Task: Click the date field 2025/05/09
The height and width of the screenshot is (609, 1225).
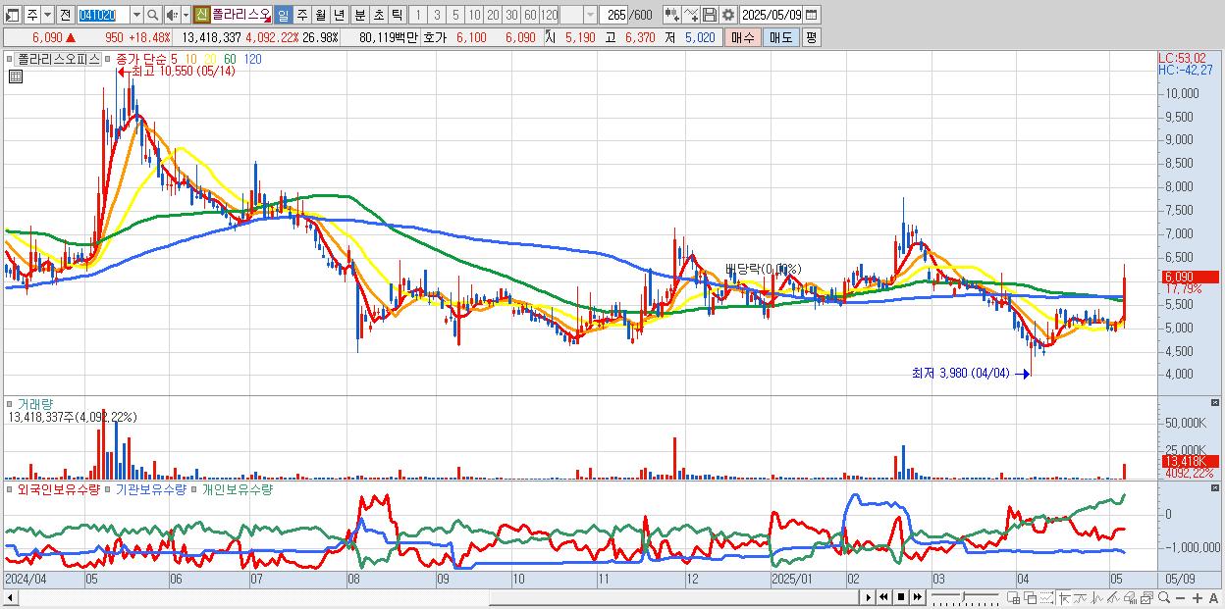Action: 772,15
